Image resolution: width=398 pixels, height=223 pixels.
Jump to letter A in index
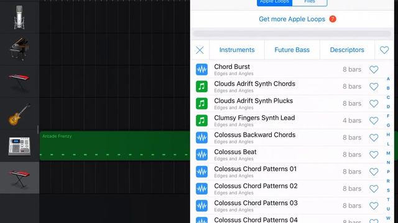tap(388, 79)
